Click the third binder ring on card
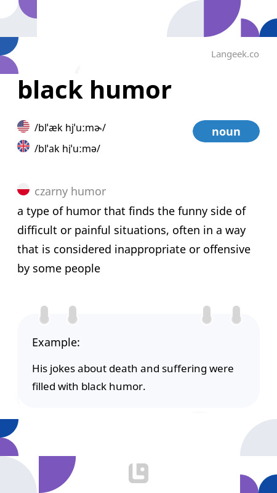The height and width of the screenshot is (493, 277). click(207, 315)
